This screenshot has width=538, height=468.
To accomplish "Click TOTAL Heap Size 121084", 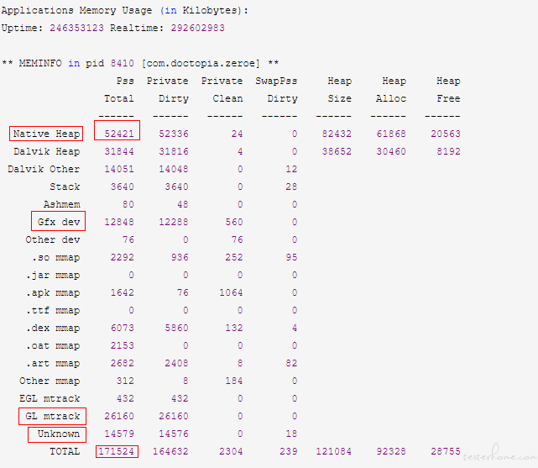I will click(x=333, y=452).
